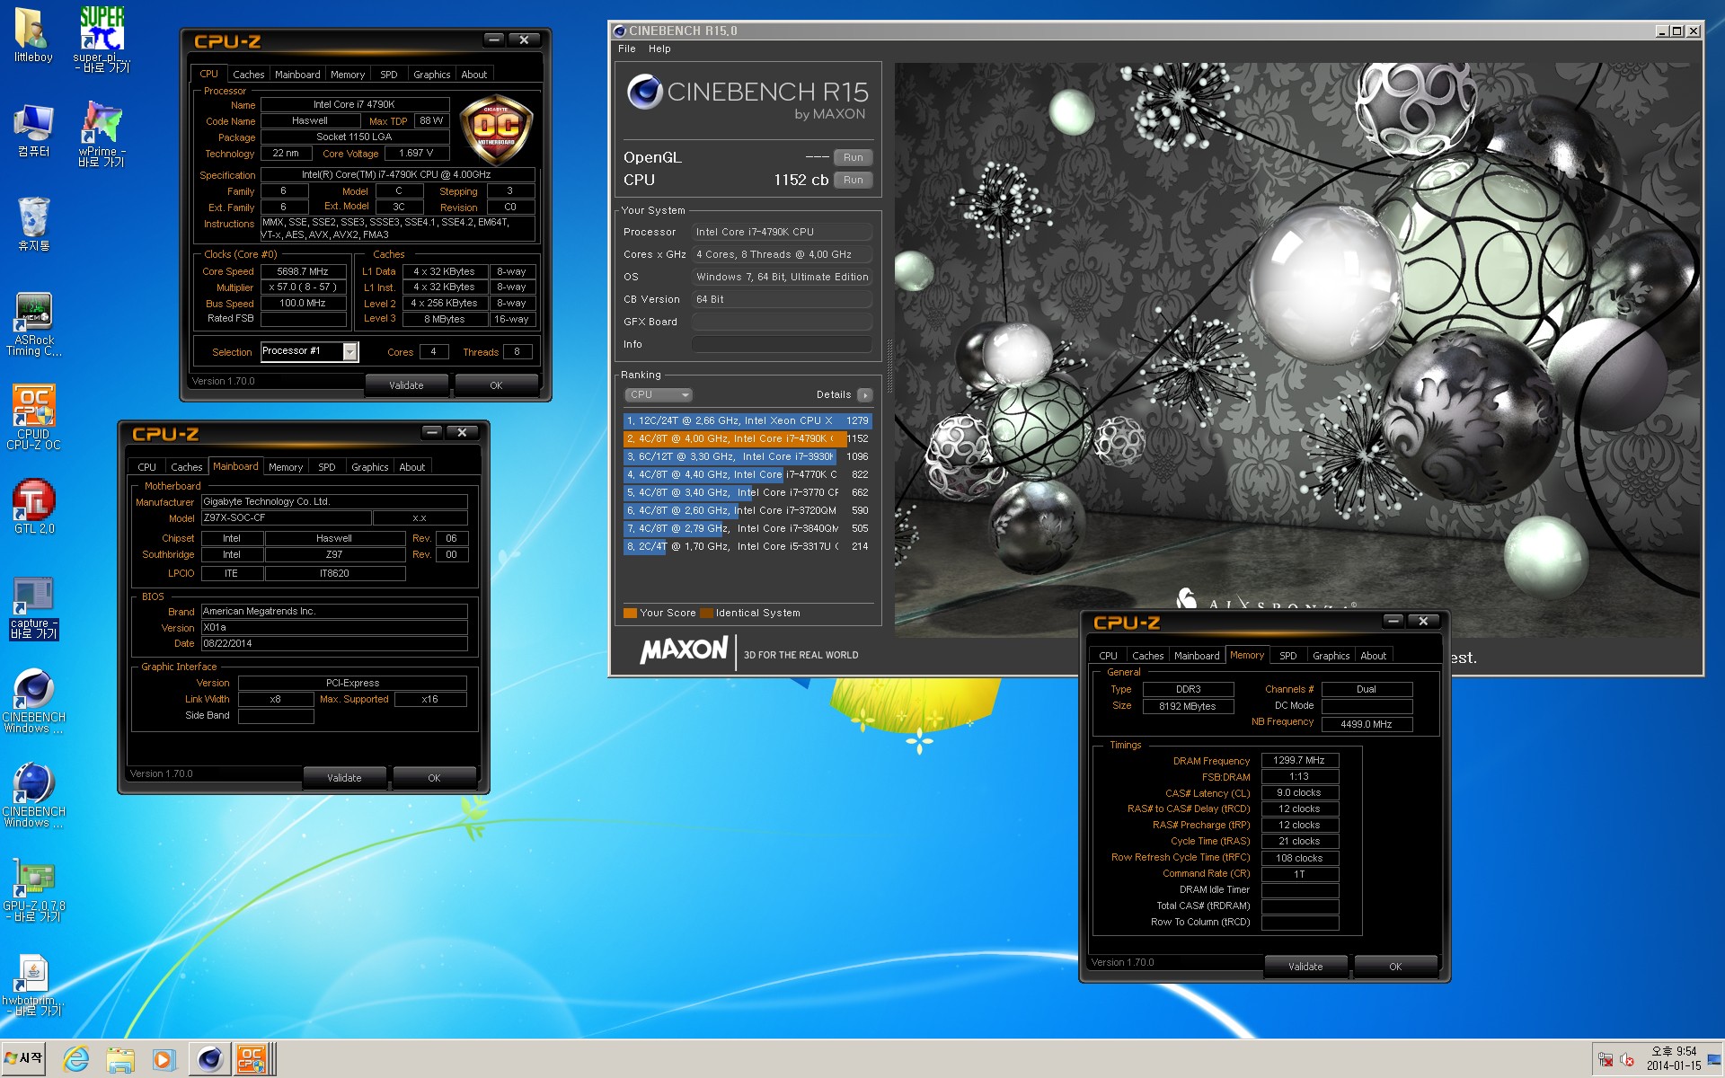Open the File menu in Cinebench

pyautogui.click(x=627, y=49)
